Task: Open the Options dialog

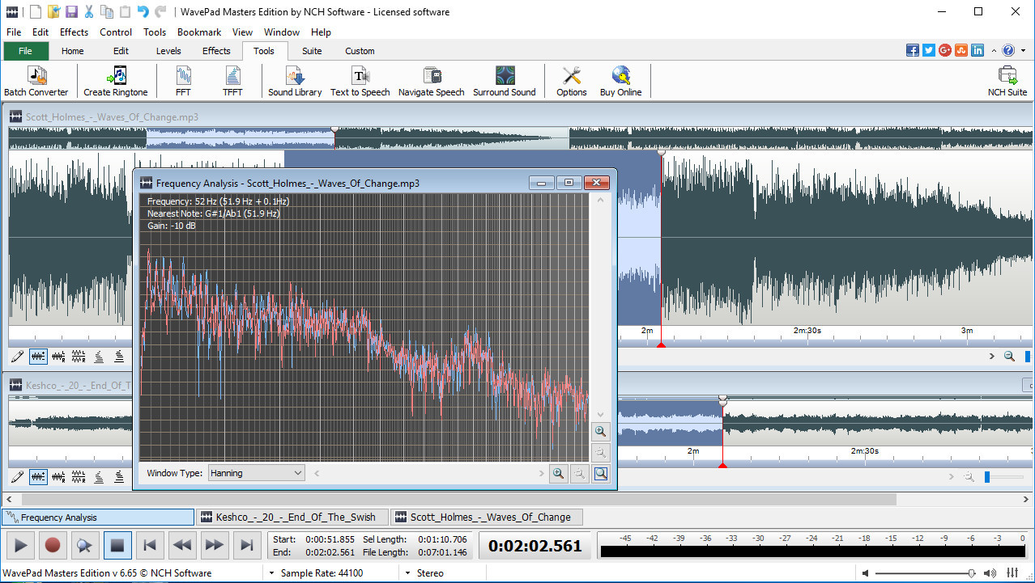Action: coord(572,82)
